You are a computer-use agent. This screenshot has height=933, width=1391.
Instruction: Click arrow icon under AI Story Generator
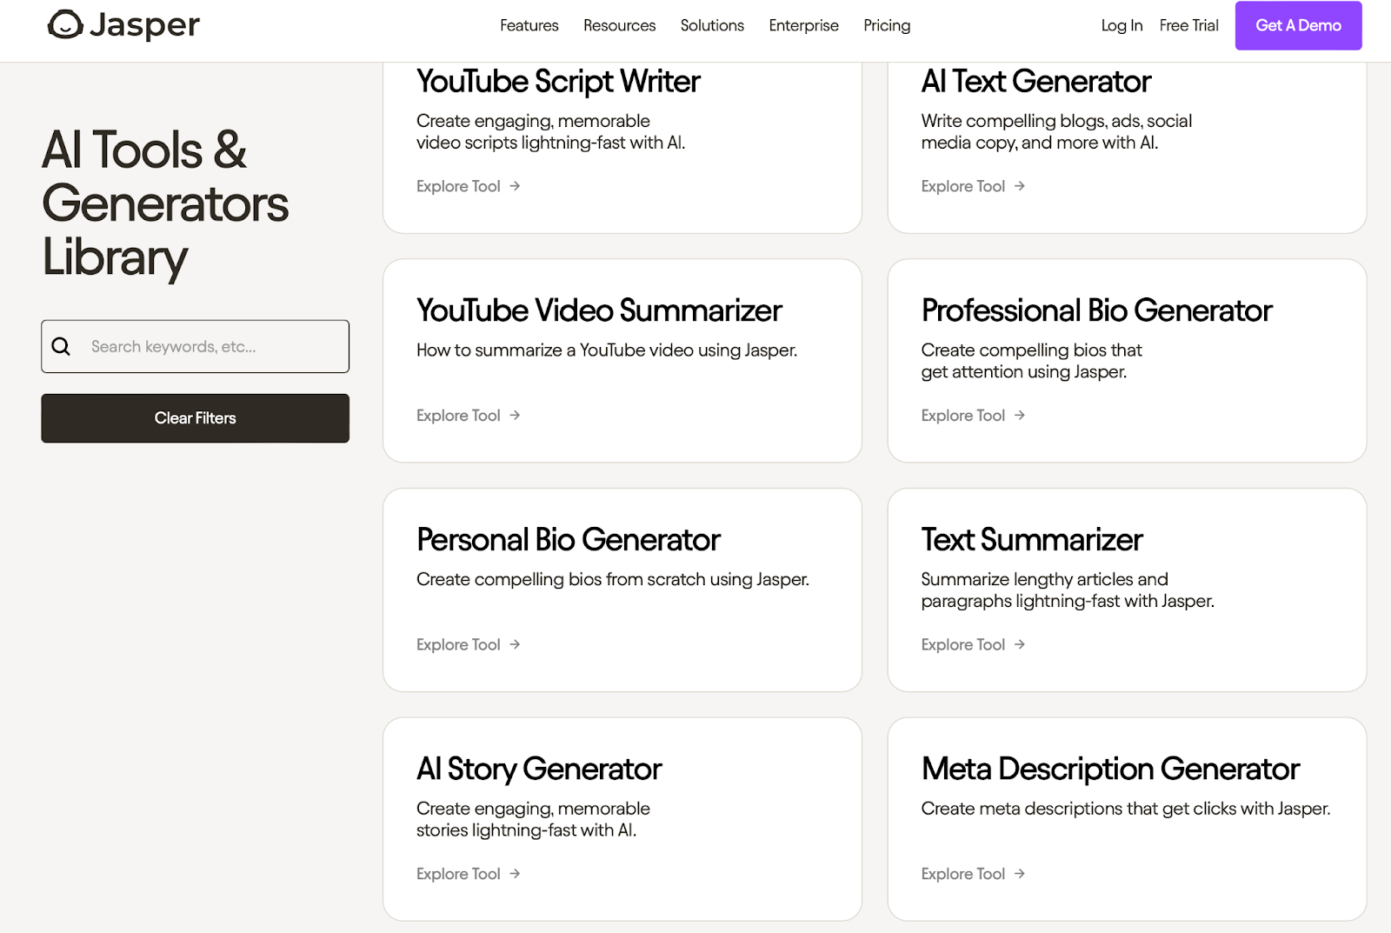pos(515,874)
